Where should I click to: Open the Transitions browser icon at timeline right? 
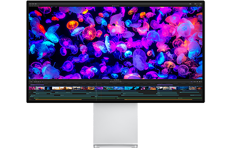click(x=202, y=82)
